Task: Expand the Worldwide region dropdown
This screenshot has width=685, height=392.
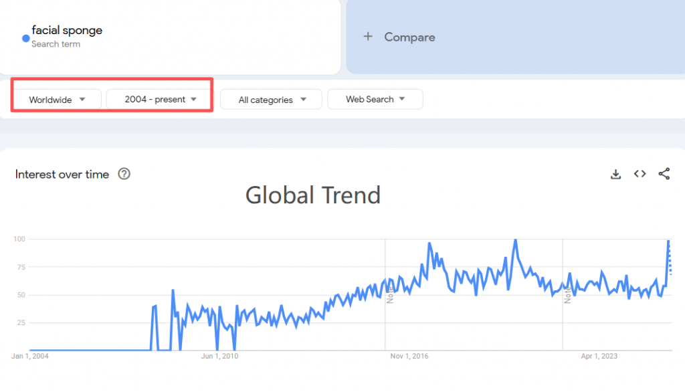Action: (x=58, y=100)
